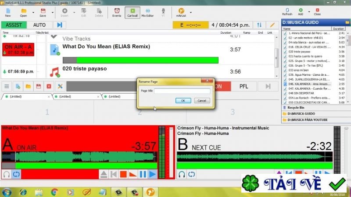
Task: Open the cartwall hamburger menu
Action: tap(7, 86)
